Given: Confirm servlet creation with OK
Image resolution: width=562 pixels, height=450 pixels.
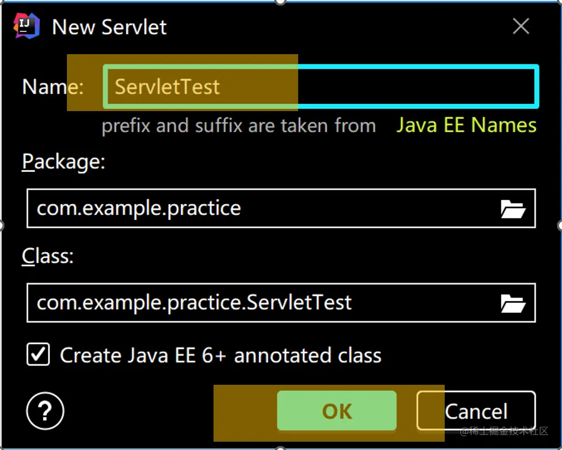Looking at the screenshot, I should (x=336, y=411).
